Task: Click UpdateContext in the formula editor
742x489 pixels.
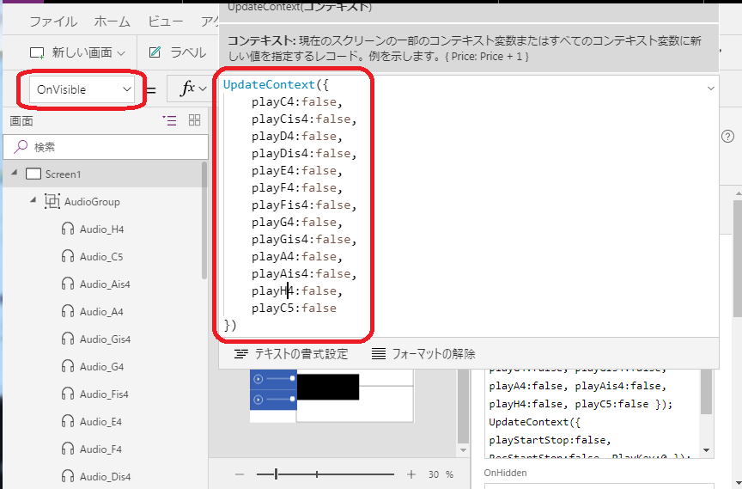Action: click(x=269, y=84)
